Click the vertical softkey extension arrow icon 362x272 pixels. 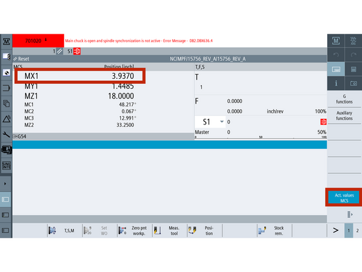[350, 214]
